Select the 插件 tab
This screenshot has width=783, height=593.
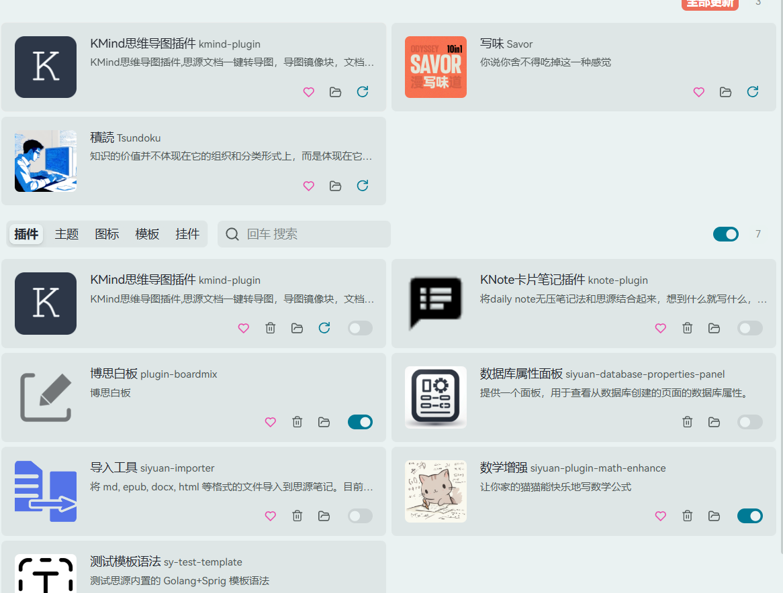point(26,234)
